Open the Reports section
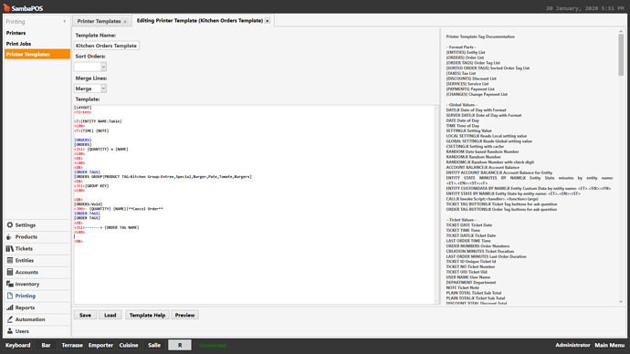The width and height of the screenshot is (630, 354). pyautogui.click(x=37, y=307)
